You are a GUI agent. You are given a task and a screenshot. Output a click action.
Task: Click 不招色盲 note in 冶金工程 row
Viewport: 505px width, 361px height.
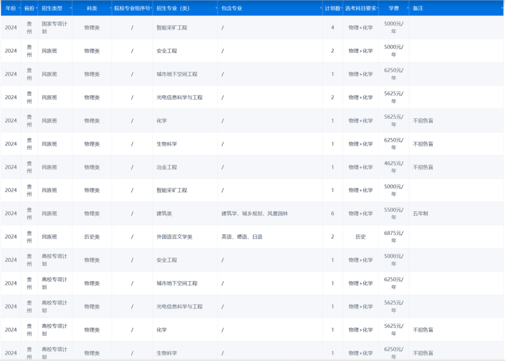tap(423, 167)
